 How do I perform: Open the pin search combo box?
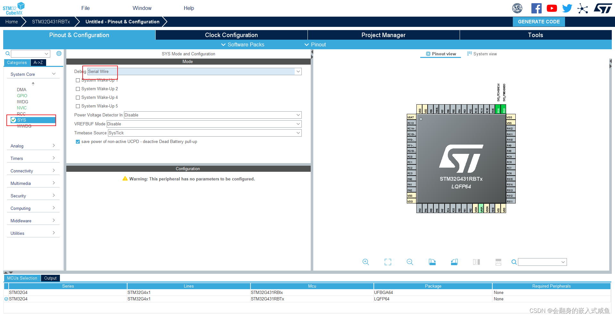pos(542,262)
